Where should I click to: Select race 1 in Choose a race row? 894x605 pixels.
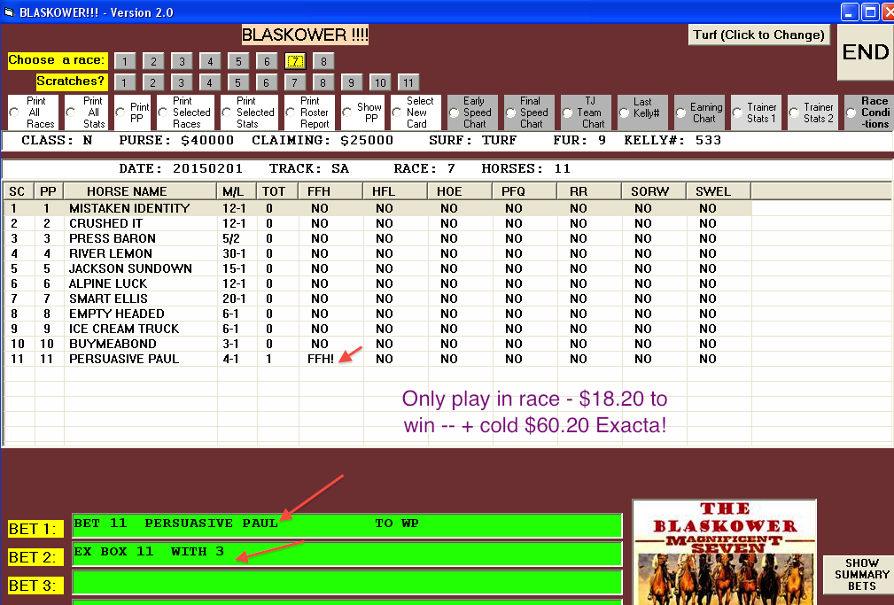[x=125, y=61]
